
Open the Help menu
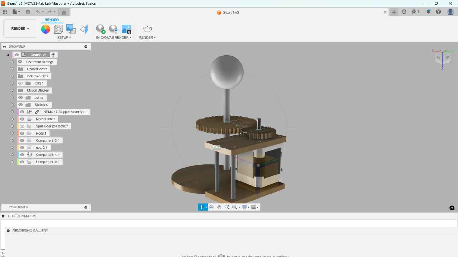point(438,12)
